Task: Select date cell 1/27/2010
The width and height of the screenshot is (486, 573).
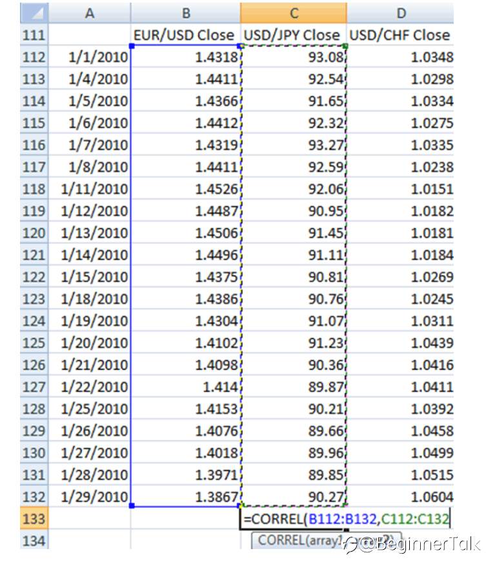Action: click(90, 452)
